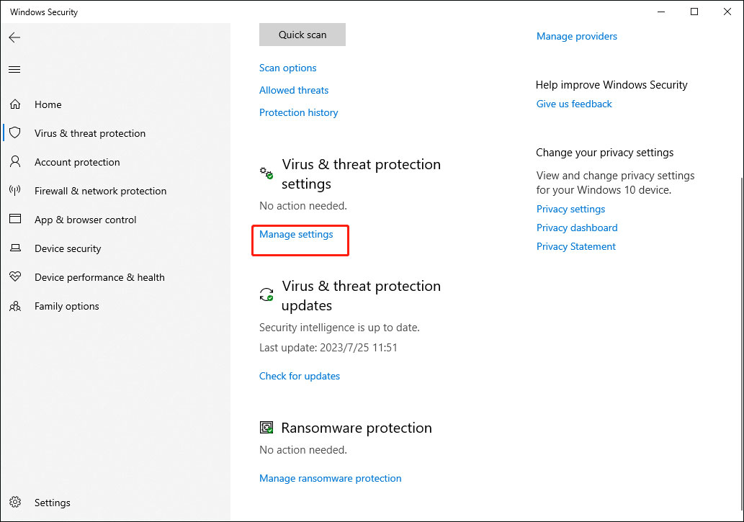
Task: Start a Quick scan
Action: click(x=302, y=34)
